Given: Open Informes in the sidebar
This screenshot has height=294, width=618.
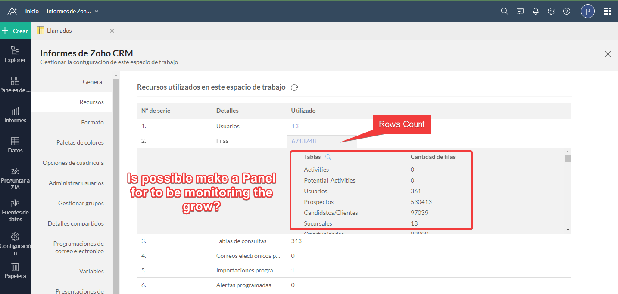Looking at the screenshot, I should coord(16,115).
